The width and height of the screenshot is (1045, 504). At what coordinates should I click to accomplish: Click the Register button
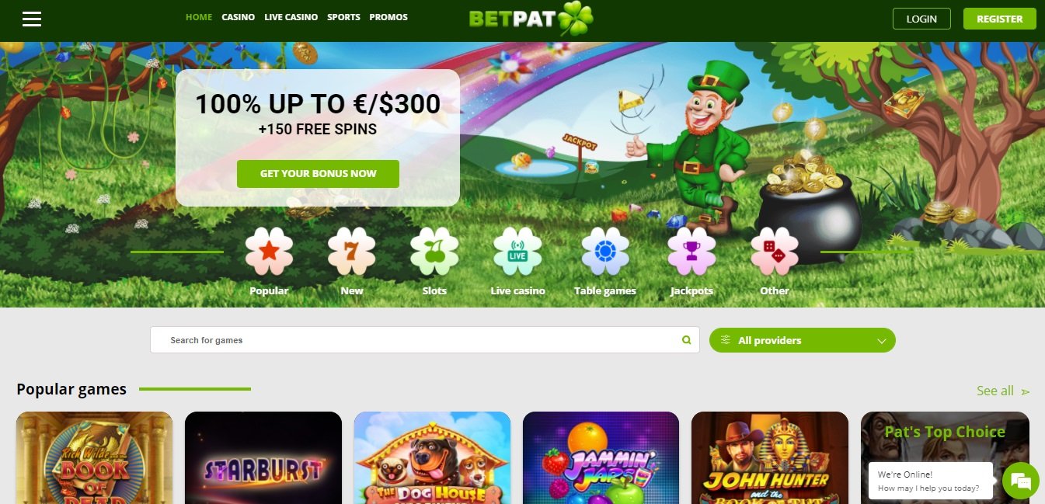(1000, 19)
